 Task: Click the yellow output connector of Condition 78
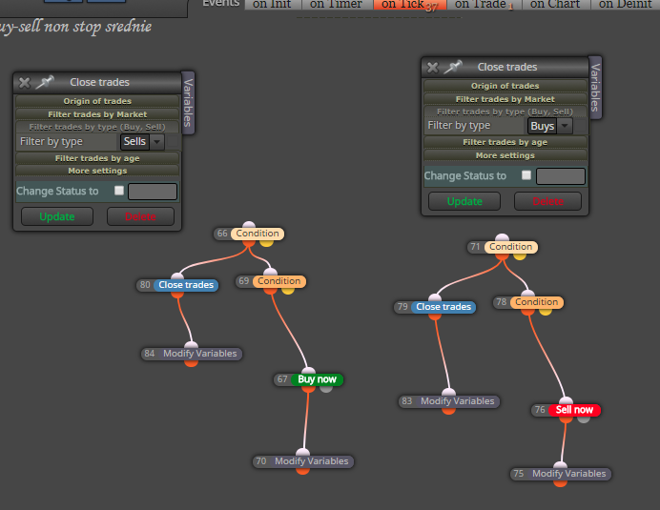546,312
